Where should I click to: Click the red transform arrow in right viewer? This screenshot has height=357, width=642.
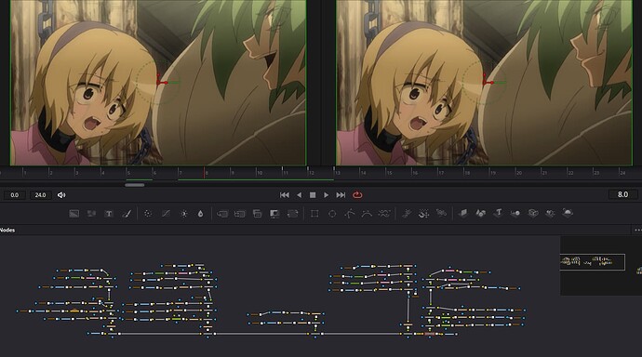[x=488, y=82]
